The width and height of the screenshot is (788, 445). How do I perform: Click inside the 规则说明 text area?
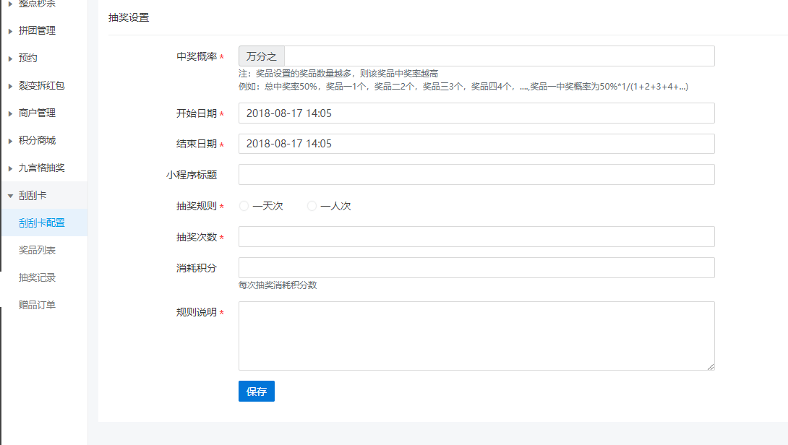(x=476, y=336)
